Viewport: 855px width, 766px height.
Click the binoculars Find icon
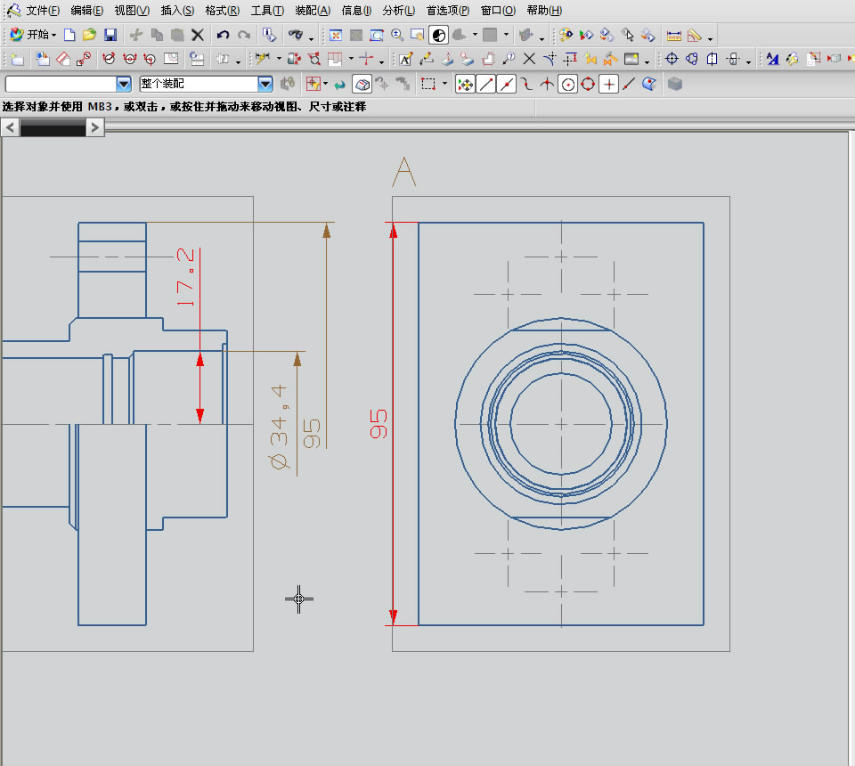point(295,36)
